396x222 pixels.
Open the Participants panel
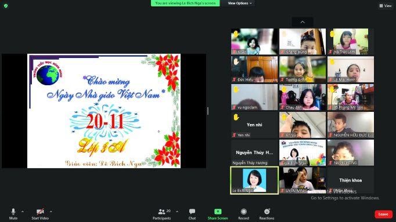(x=162, y=214)
